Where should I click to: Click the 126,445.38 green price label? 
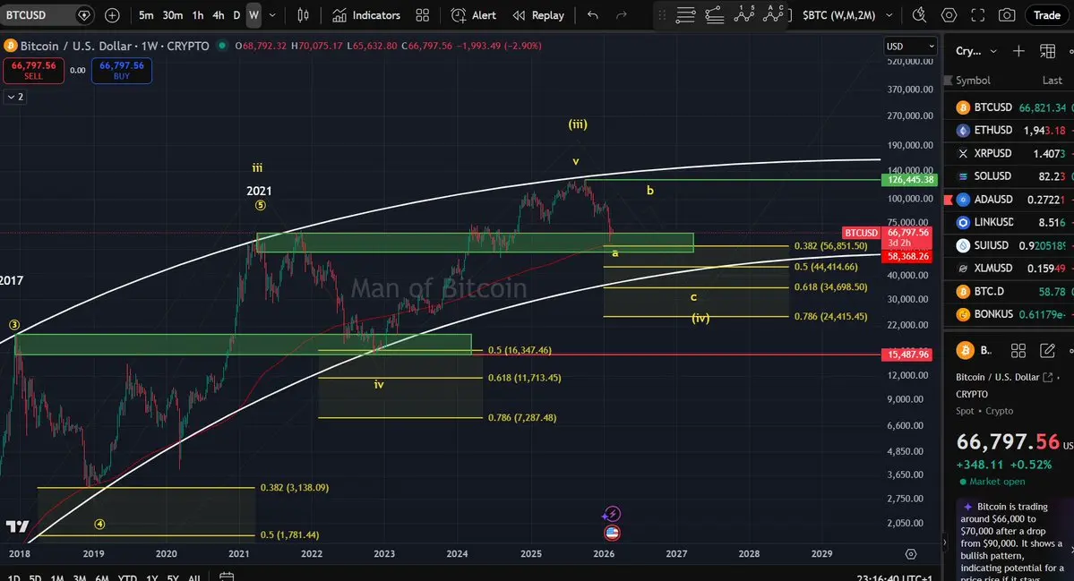tap(909, 179)
